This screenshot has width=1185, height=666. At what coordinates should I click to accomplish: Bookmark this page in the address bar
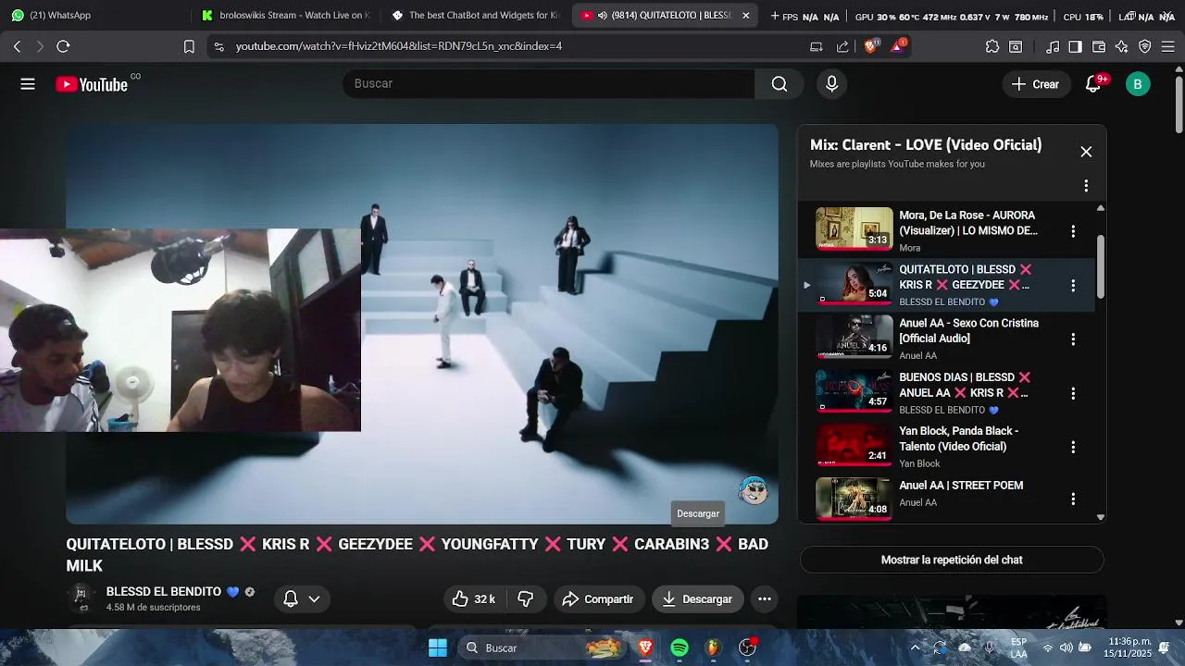189,46
